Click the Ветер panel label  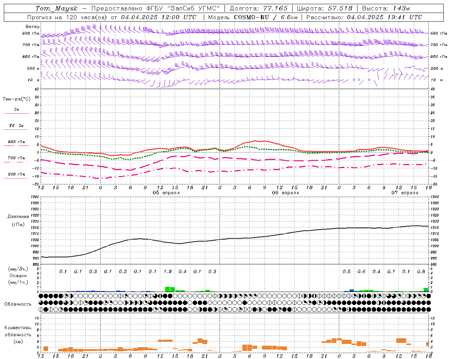point(32,27)
